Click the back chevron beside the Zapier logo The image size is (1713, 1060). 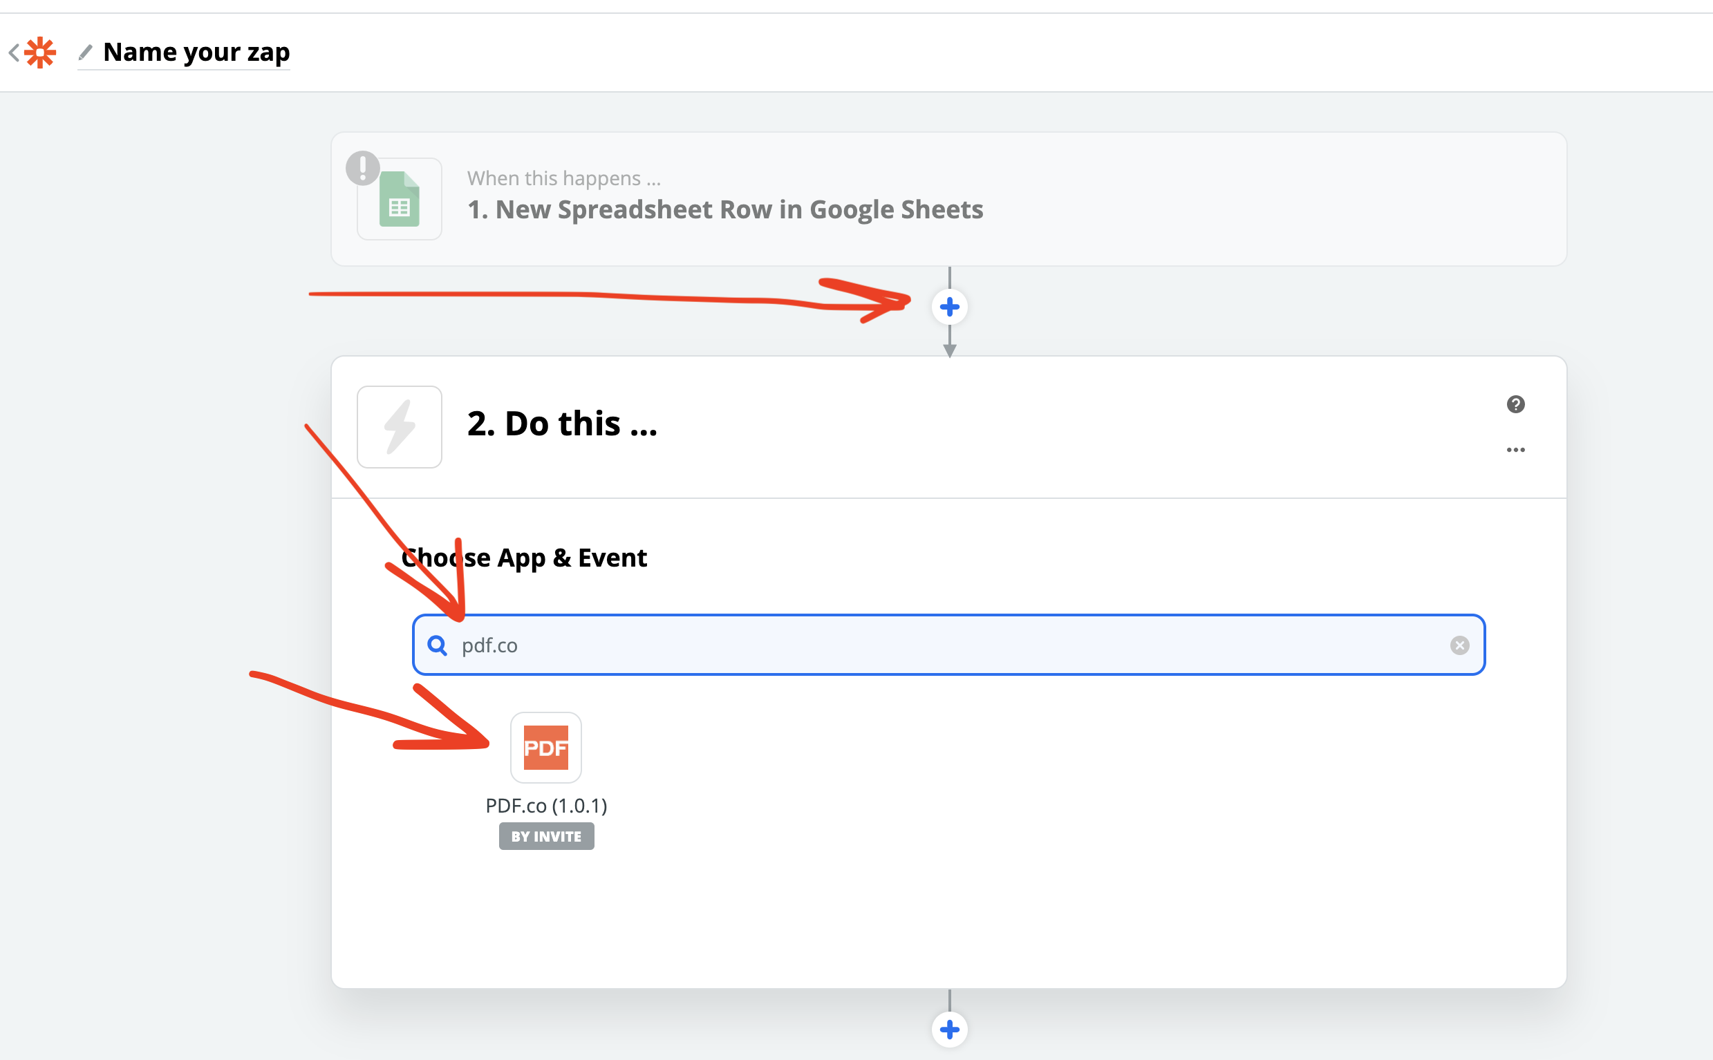[14, 53]
